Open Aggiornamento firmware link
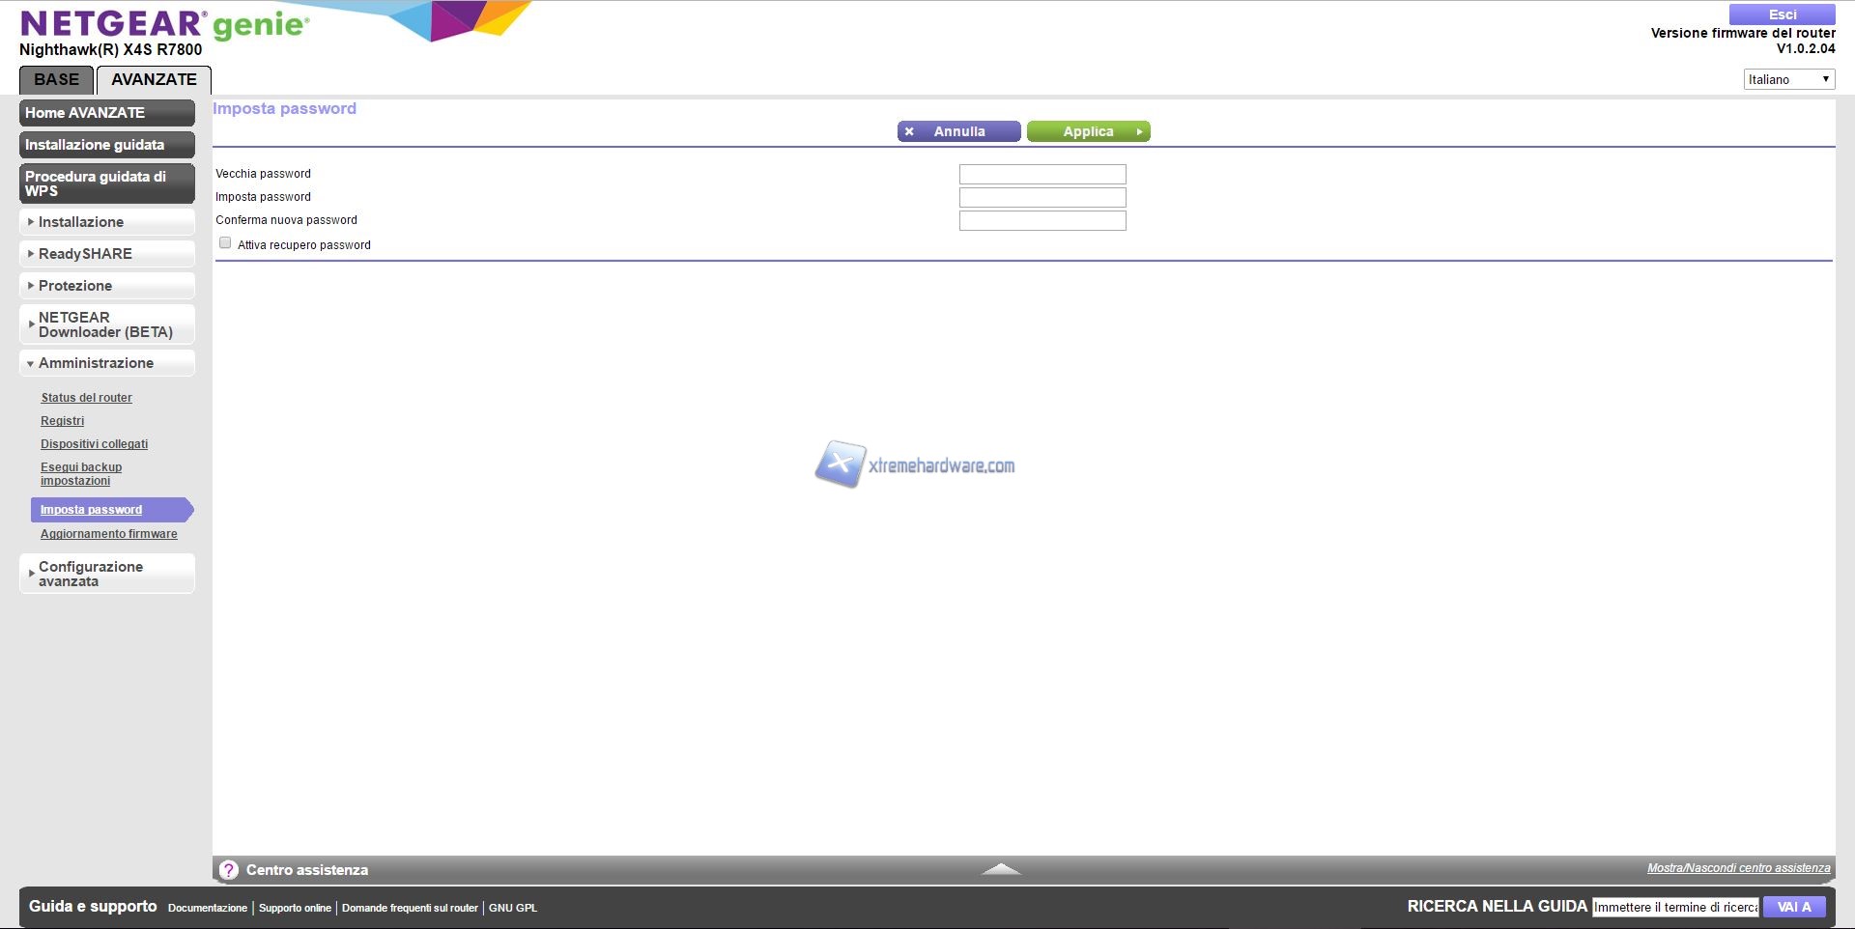The image size is (1855, 929). [109, 534]
